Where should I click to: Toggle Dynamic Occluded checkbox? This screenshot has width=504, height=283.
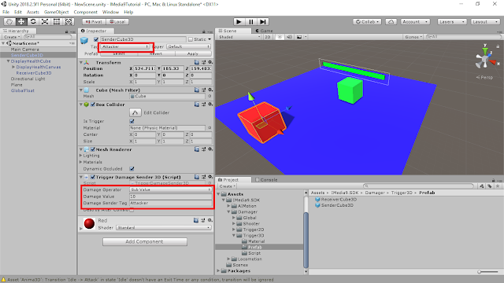point(132,168)
